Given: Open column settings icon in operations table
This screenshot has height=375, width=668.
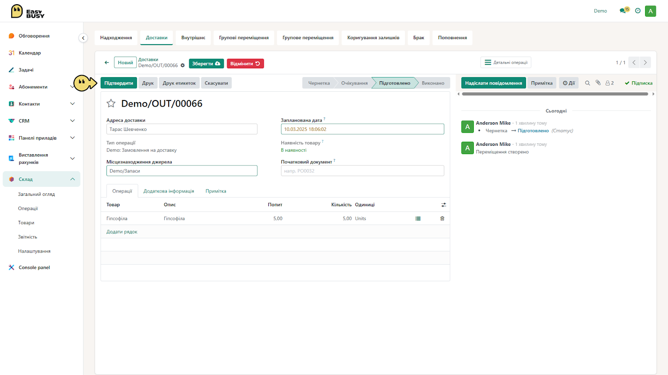Looking at the screenshot, I should point(443,205).
